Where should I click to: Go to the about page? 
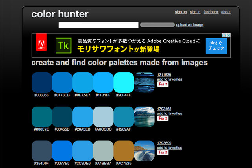tap(226, 12)
